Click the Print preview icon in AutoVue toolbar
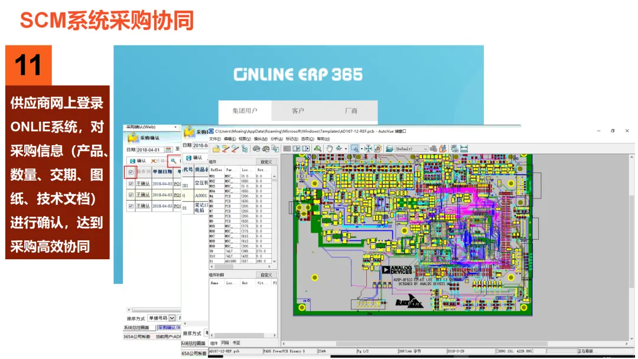This screenshot has width=638, height=359. (266, 149)
